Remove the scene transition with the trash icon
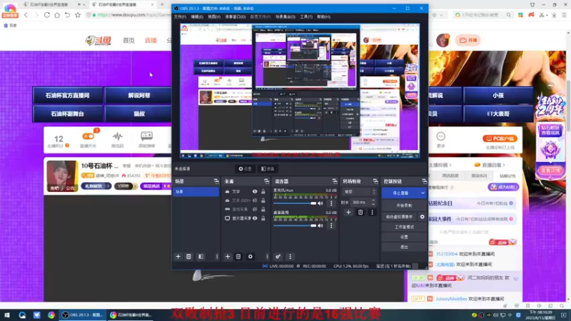Screen dimensions: 571x321 tap(360, 212)
